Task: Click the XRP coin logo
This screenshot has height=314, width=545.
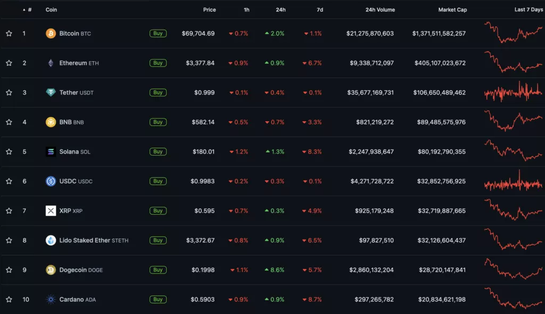Action: coord(51,210)
